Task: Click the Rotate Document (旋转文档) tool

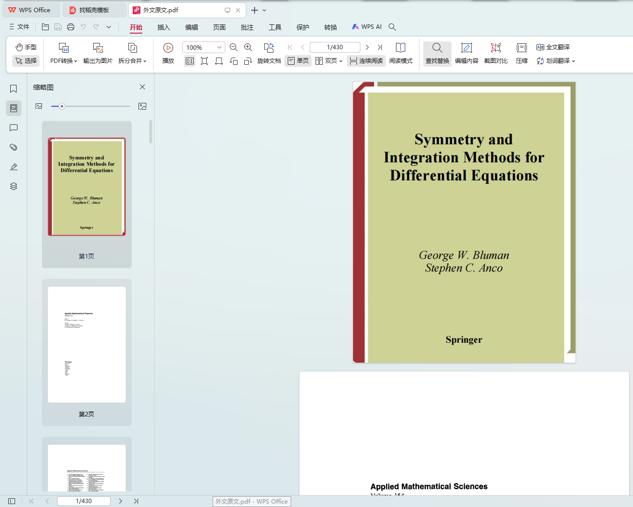Action: coord(269,54)
